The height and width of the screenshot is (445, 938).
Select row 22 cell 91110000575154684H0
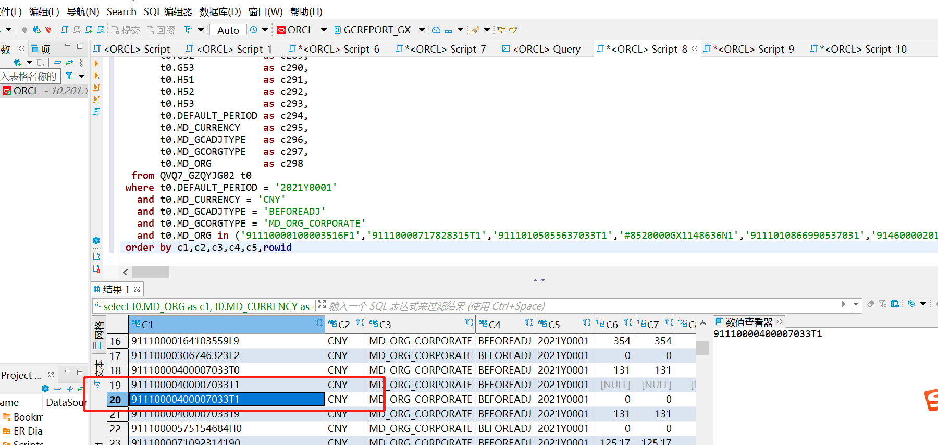pos(227,428)
